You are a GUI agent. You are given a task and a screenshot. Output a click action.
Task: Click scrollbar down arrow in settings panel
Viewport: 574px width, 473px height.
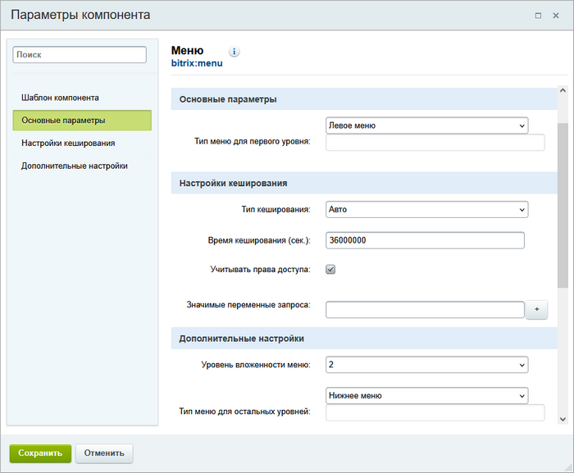point(563,419)
